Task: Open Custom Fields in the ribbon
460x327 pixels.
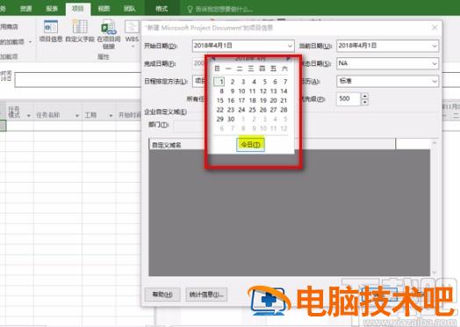Action: (x=80, y=31)
